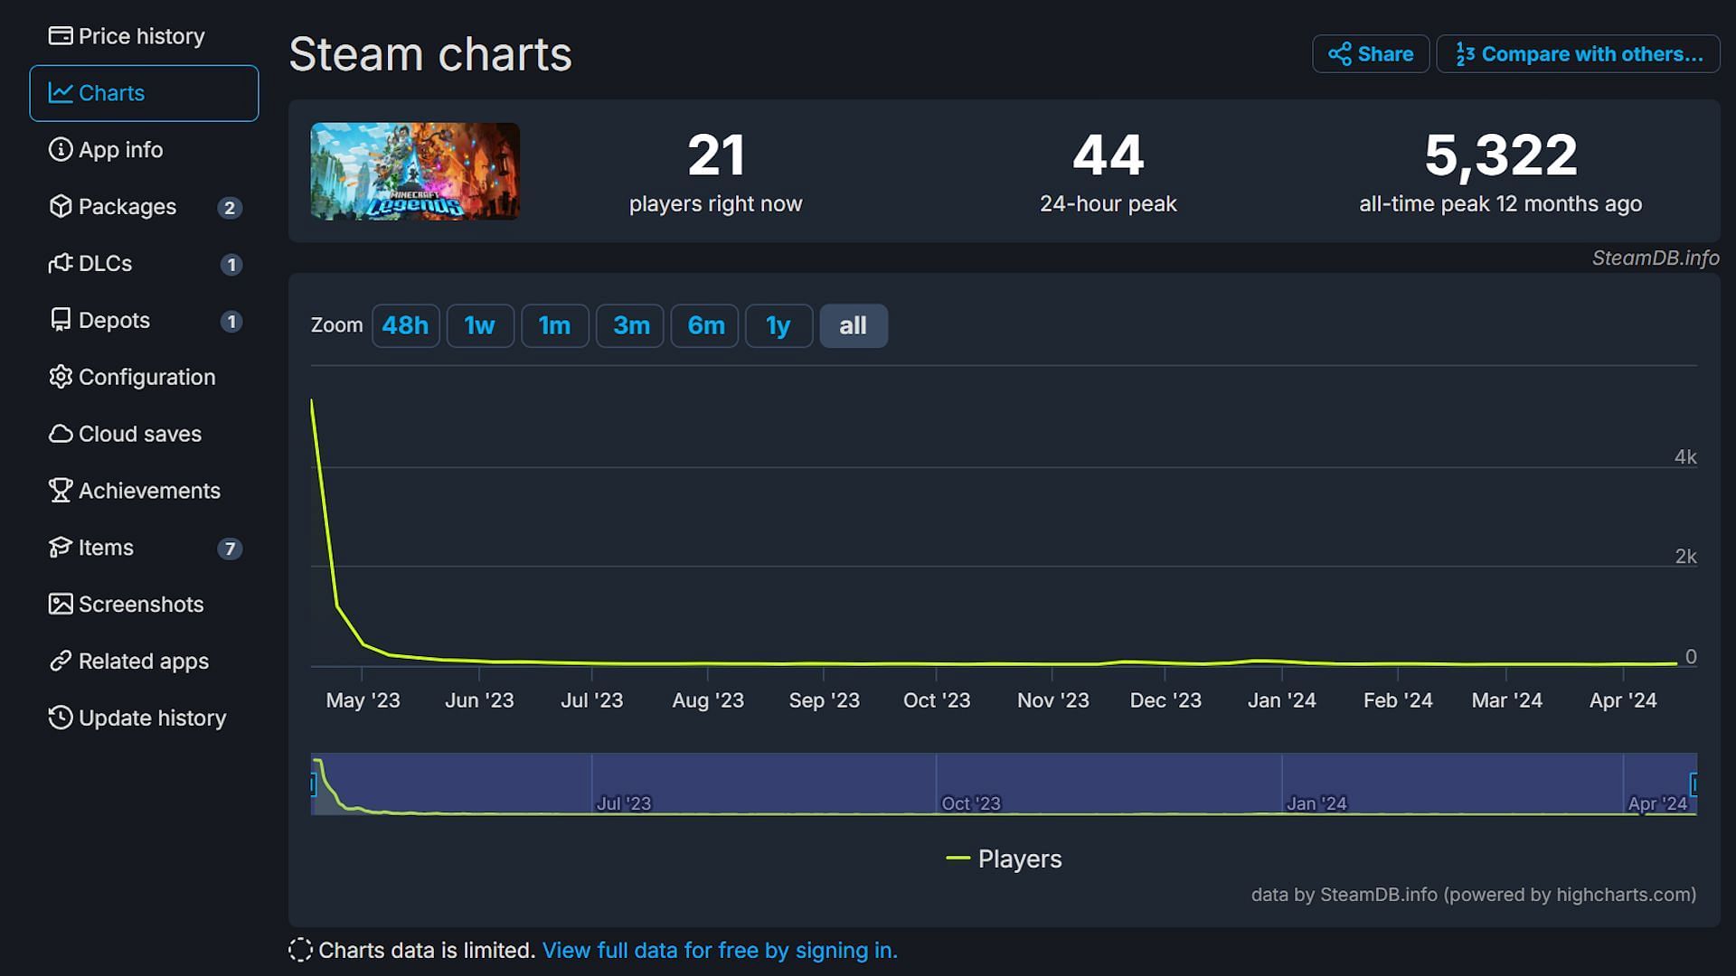This screenshot has width=1736, height=976.
Task: Click the Minecraft Legends game thumbnail
Action: (415, 171)
